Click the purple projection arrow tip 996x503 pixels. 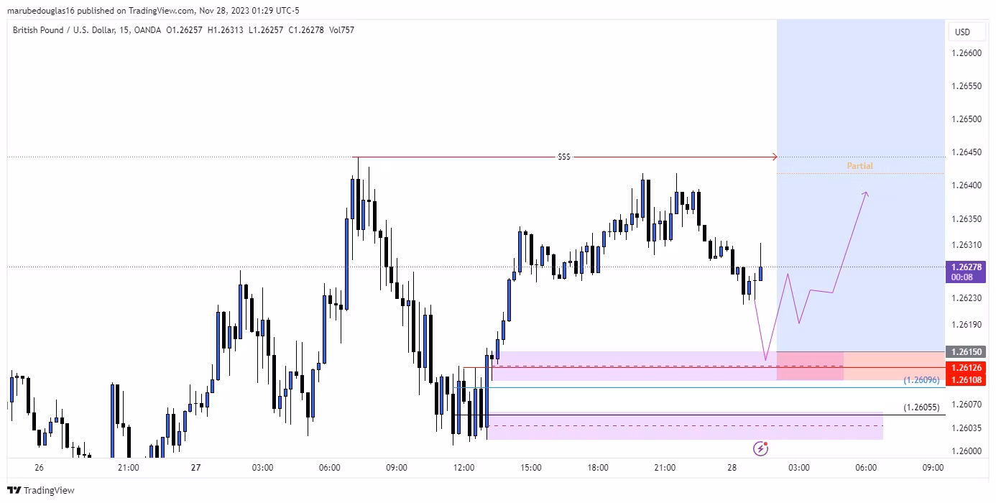(x=866, y=192)
